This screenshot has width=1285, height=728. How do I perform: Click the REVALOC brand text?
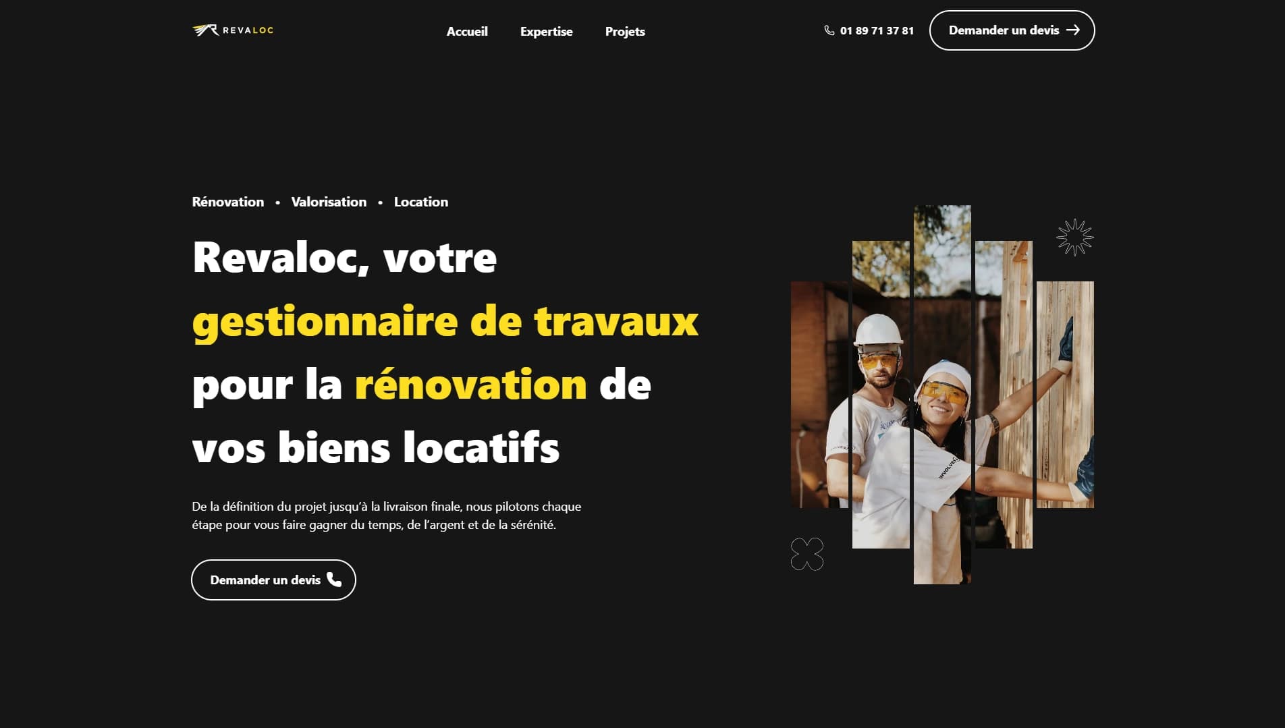pos(248,30)
